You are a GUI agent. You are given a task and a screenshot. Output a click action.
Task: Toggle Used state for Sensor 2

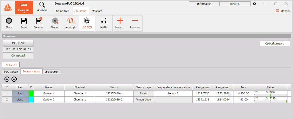tap(20, 100)
